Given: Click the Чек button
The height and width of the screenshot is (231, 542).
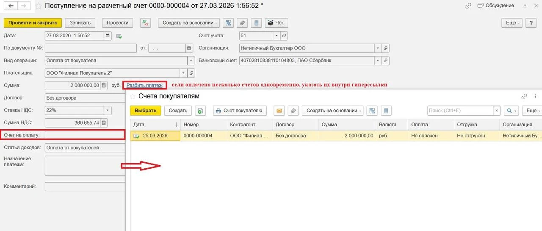Looking at the screenshot, I should tap(277, 23).
